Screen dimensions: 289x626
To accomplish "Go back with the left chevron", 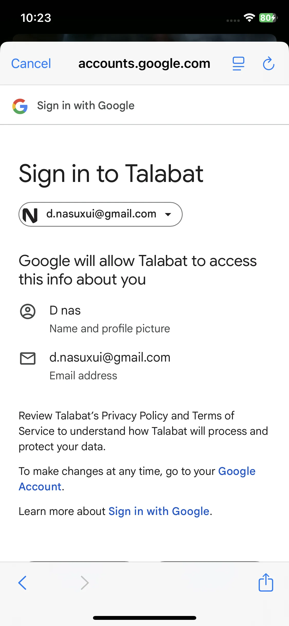I will (x=22, y=583).
